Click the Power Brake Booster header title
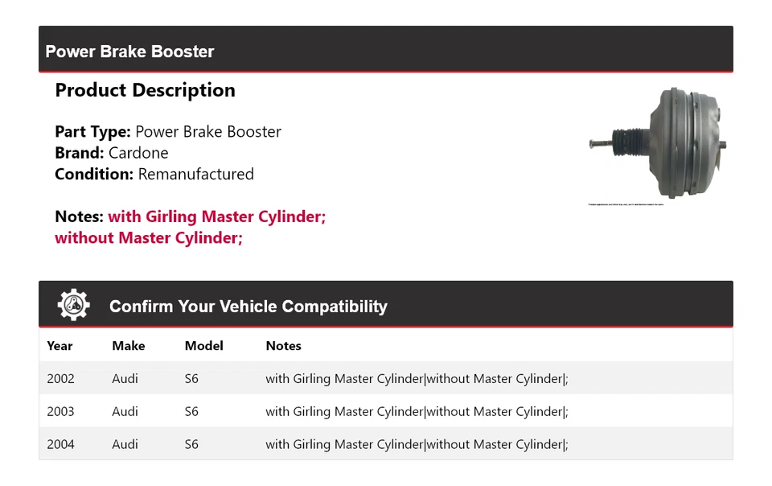The height and width of the screenshot is (486, 772). coord(129,51)
